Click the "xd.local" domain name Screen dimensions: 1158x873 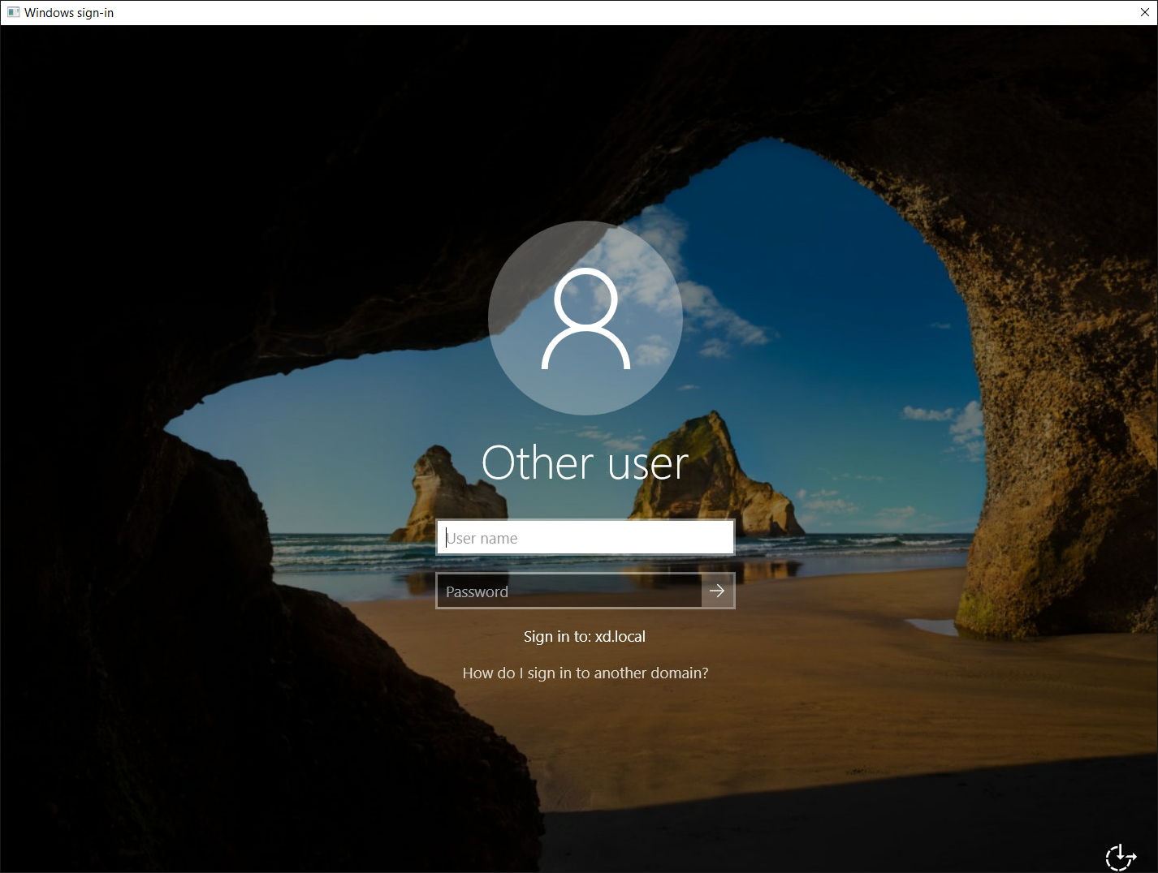point(620,636)
